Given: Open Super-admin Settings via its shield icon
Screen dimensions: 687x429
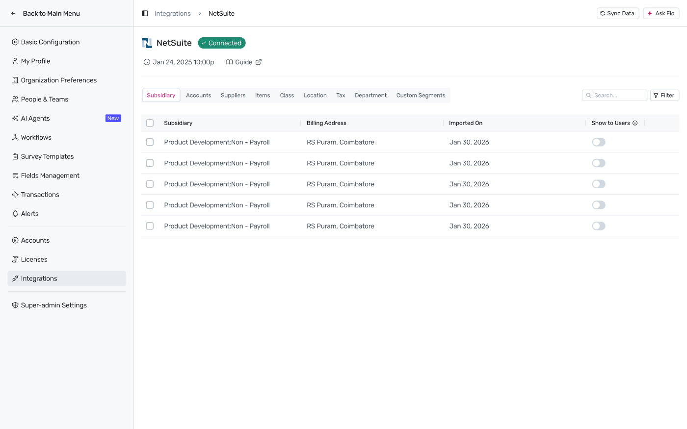Looking at the screenshot, I should click(x=15, y=305).
